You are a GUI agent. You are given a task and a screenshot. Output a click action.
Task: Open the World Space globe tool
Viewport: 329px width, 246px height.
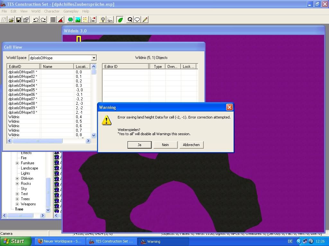(x=70, y=20)
